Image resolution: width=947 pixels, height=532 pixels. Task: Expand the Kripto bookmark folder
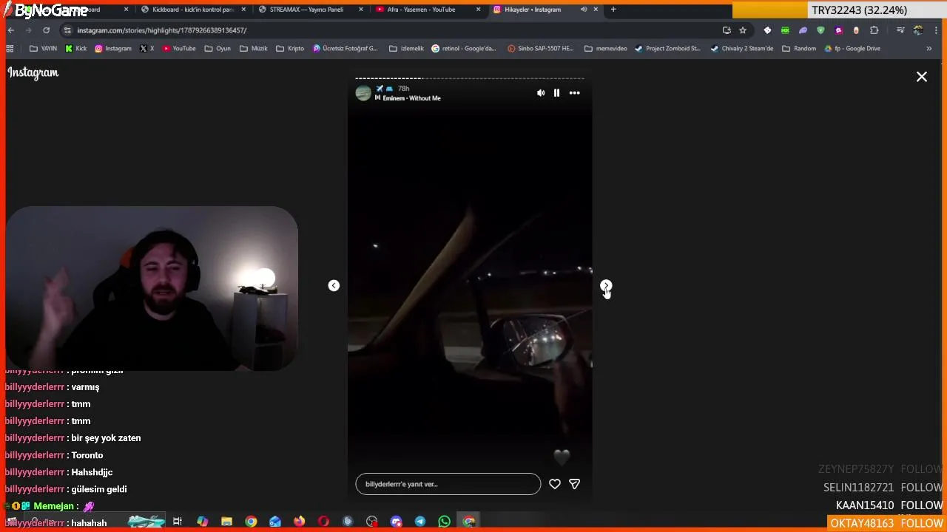(x=290, y=49)
